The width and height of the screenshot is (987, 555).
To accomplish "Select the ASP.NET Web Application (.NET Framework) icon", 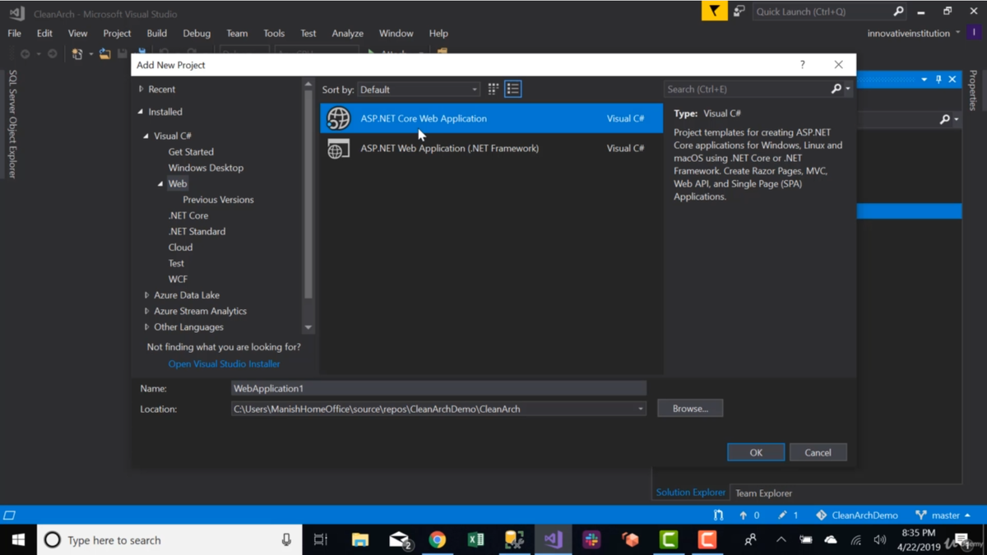I will pos(338,149).
